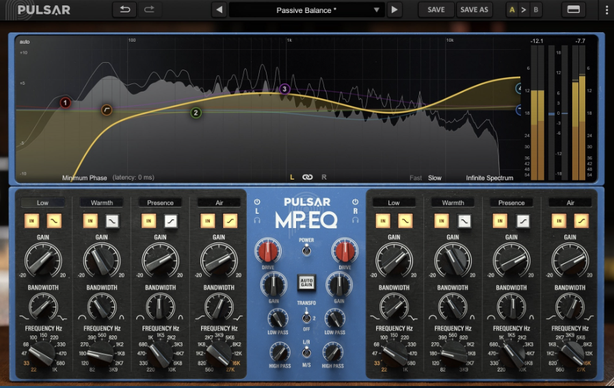This screenshot has width=614, height=388.
Task: Open the three-dot options menu
Action: tap(607, 10)
